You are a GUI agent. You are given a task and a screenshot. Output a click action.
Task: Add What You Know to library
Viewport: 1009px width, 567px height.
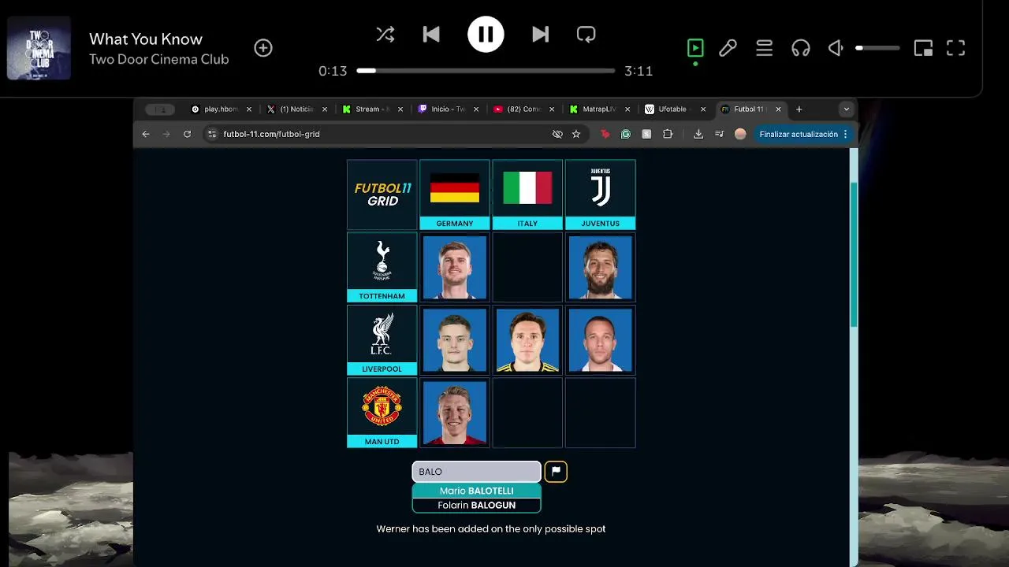pos(263,48)
